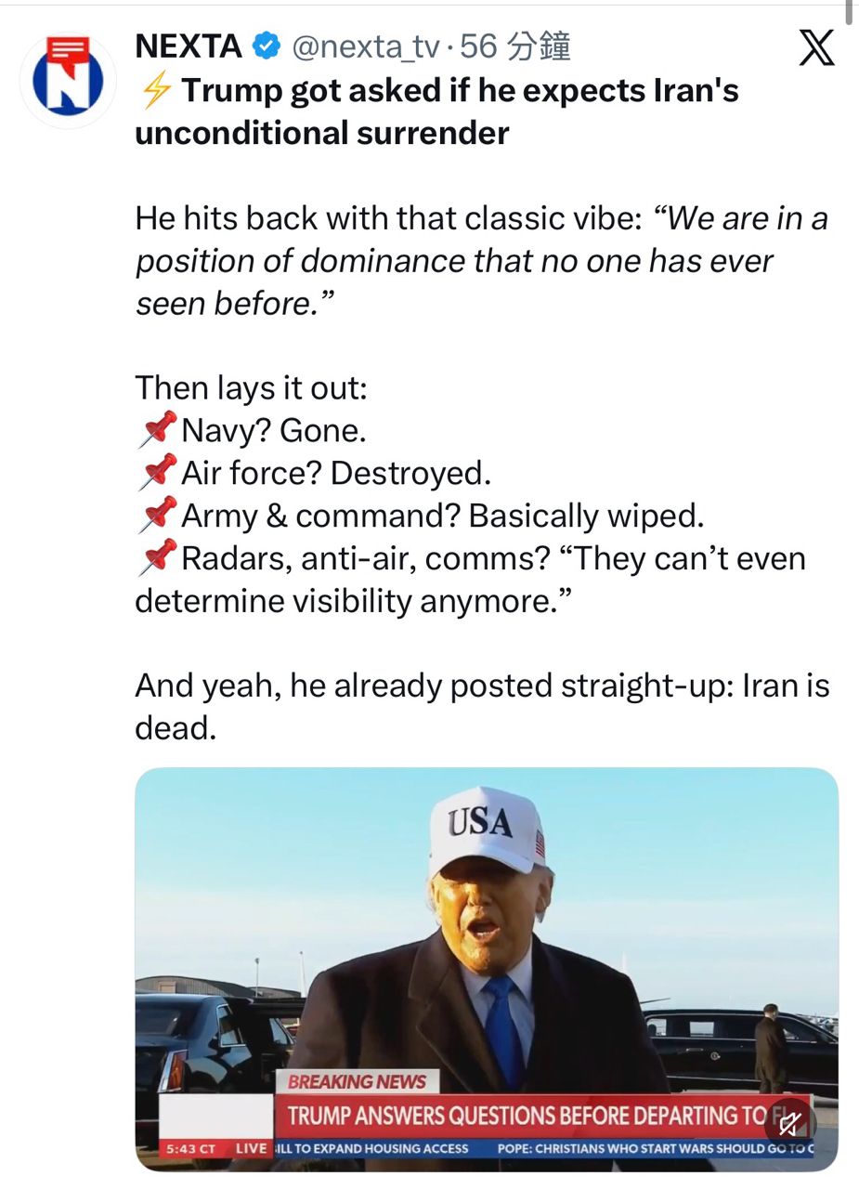The image size is (859, 1189).
Task: Open the NEXTA display name link
Action: 189,46
